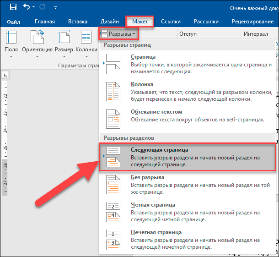The image size is (279, 257).
Task: Open Customize Quick Access Toolbar menu
Action: tap(55, 7)
